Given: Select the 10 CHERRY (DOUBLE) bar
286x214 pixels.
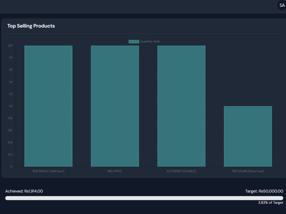Looking at the screenshot, I should click(x=181, y=106).
